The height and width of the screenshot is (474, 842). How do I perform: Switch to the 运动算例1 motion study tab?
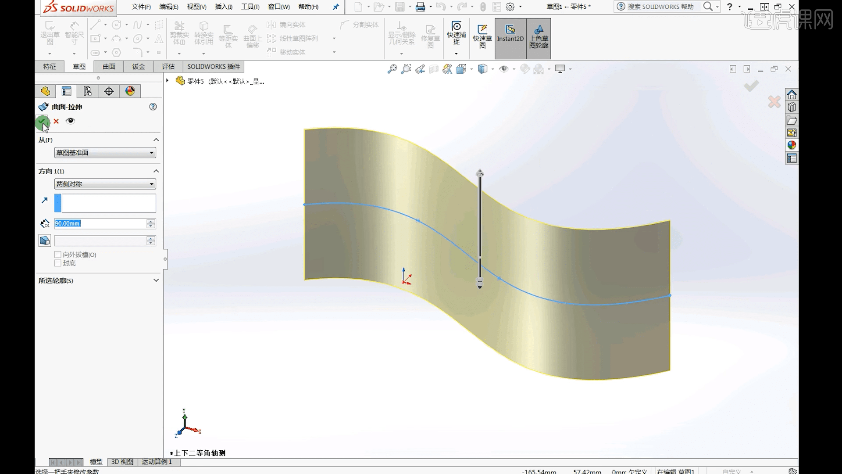157,462
